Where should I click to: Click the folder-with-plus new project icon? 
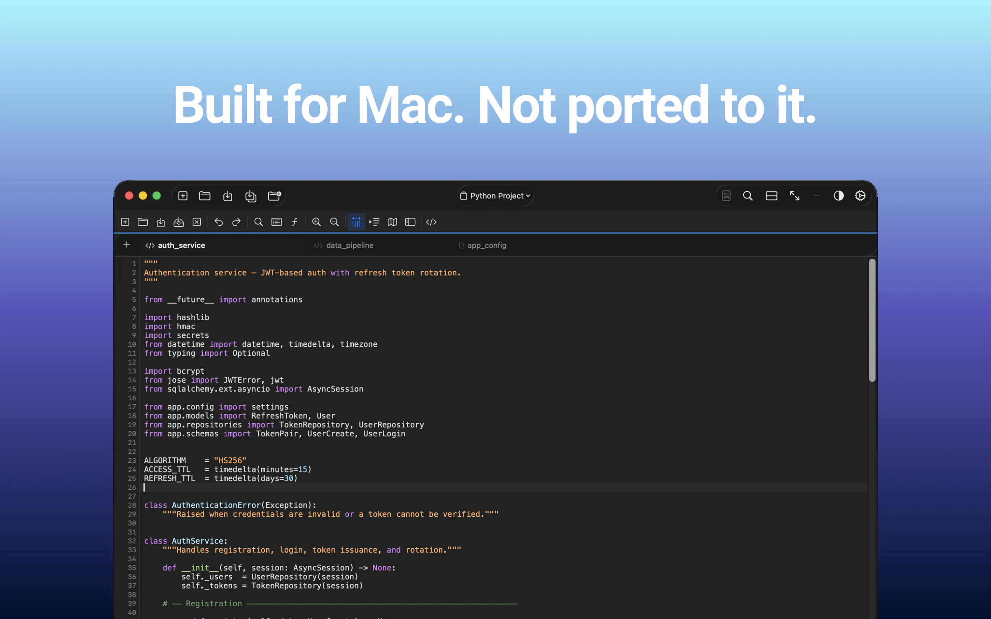tap(274, 196)
